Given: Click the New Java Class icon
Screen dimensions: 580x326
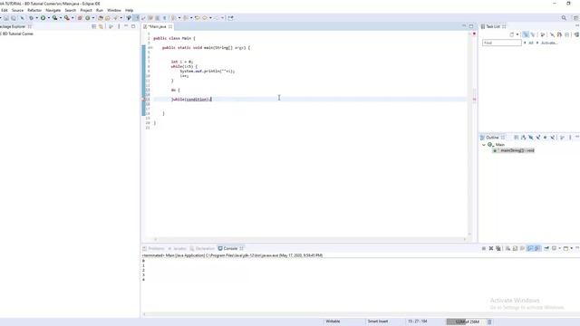Looking at the screenshot, I should pos(87,18).
